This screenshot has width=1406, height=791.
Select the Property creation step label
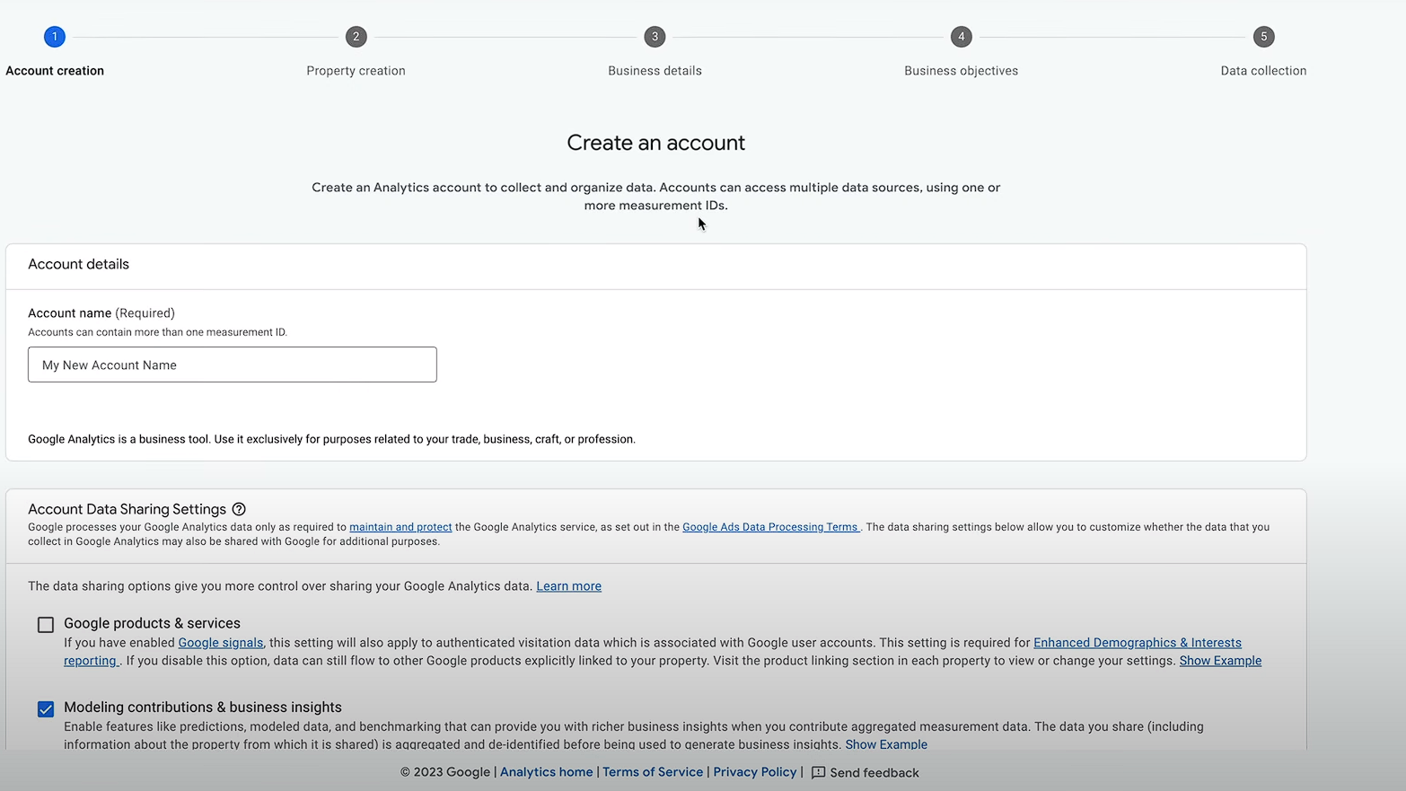(356, 71)
